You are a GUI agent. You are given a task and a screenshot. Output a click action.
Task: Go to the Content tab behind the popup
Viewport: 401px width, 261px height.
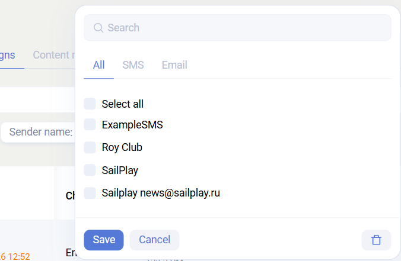coord(53,55)
